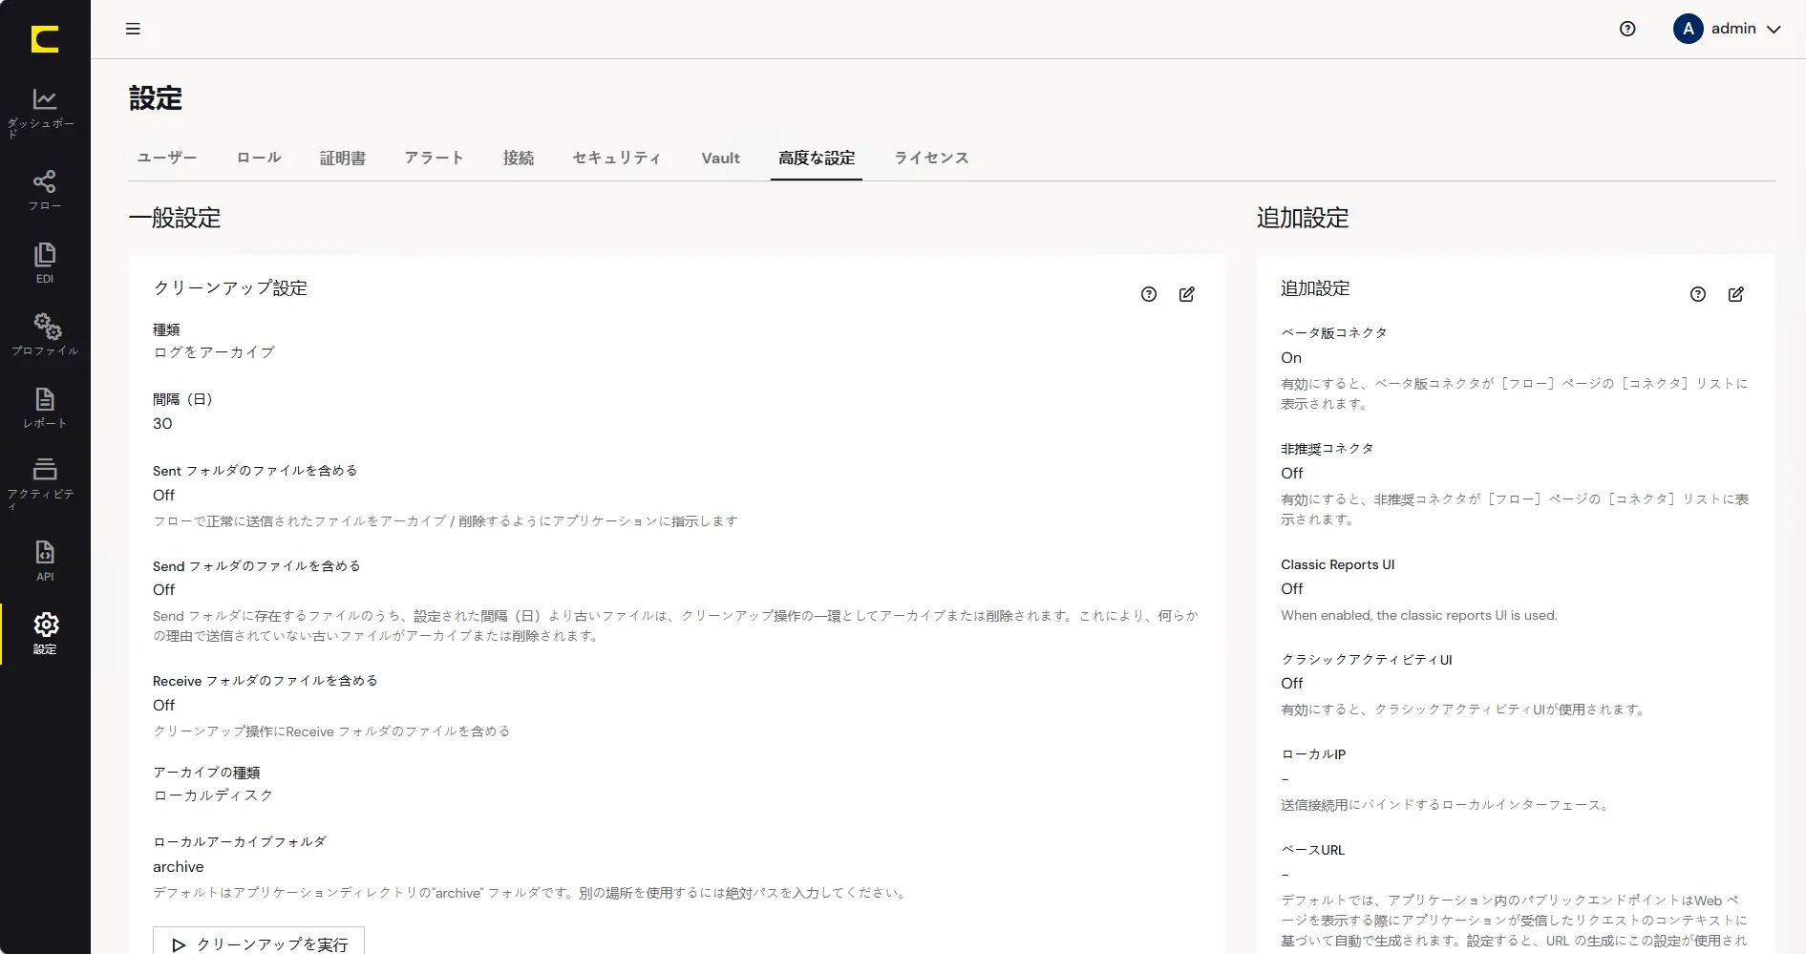Image resolution: width=1806 pixels, height=954 pixels.
Task: Open the EDI sidebar item
Action: coord(45,264)
